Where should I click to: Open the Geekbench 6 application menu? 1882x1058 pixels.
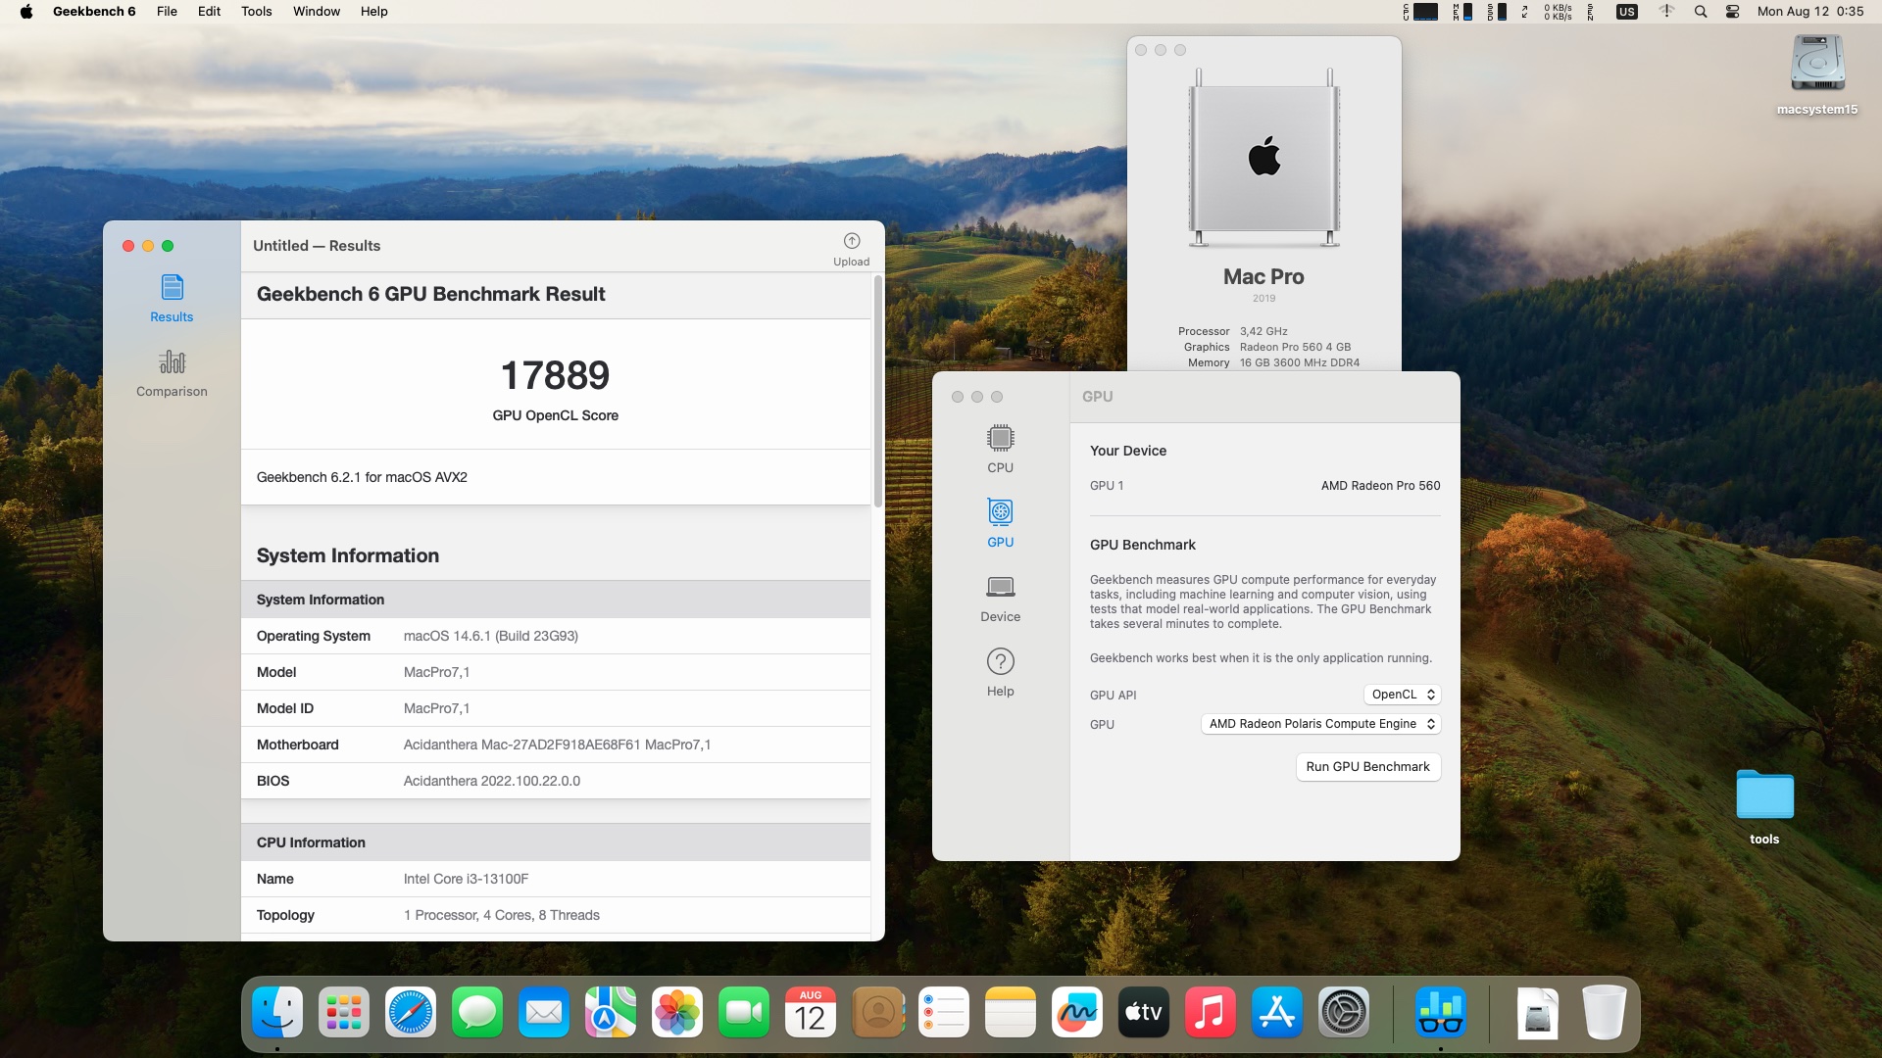(x=94, y=12)
